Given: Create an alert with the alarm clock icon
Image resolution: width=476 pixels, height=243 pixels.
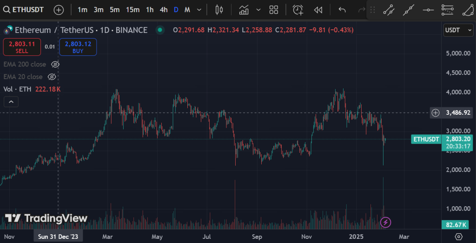Looking at the screenshot, I should pyautogui.click(x=298, y=10).
